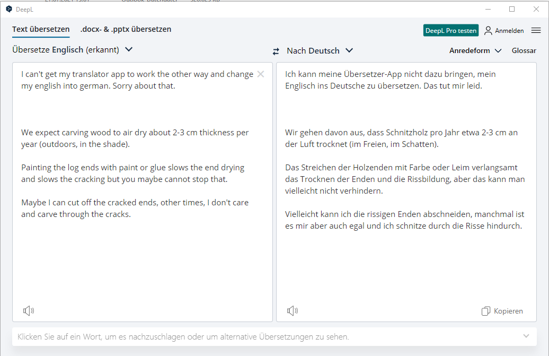Click the user icon next to Anmelden

tap(488, 31)
